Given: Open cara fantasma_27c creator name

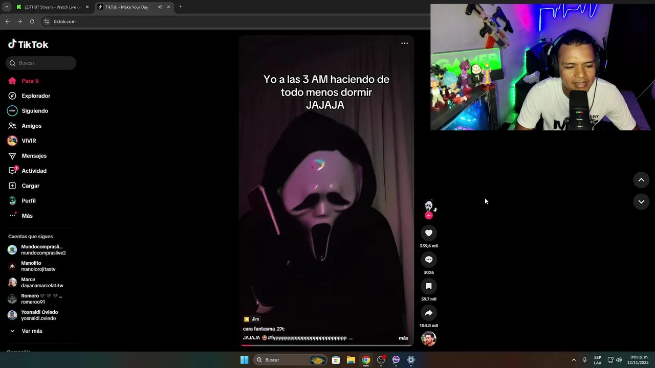Looking at the screenshot, I should pyautogui.click(x=264, y=329).
